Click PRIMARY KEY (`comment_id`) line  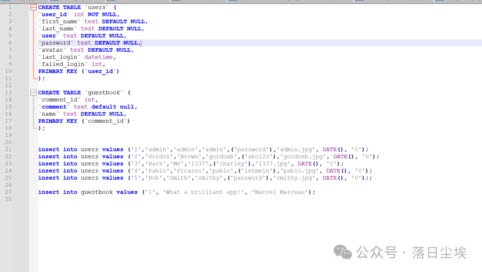[x=84, y=121]
